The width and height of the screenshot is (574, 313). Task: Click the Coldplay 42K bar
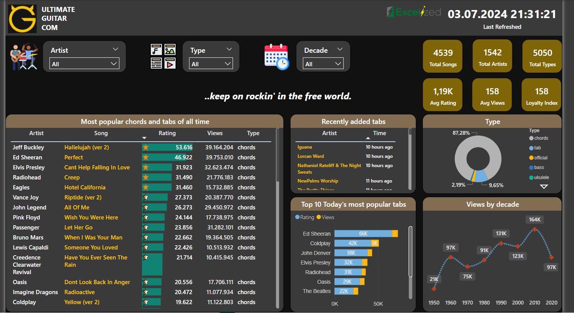pos(353,243)
